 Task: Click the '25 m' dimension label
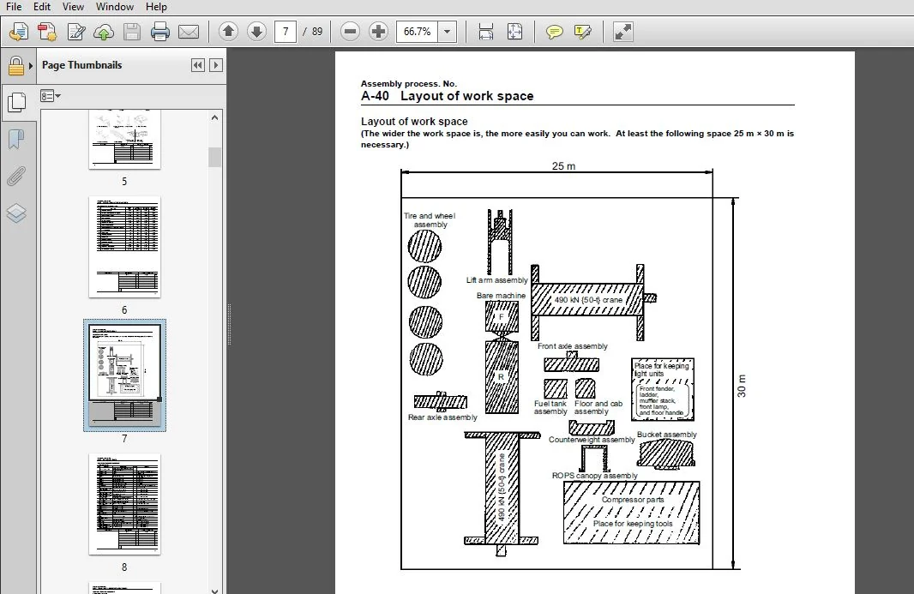coord(563,166)
